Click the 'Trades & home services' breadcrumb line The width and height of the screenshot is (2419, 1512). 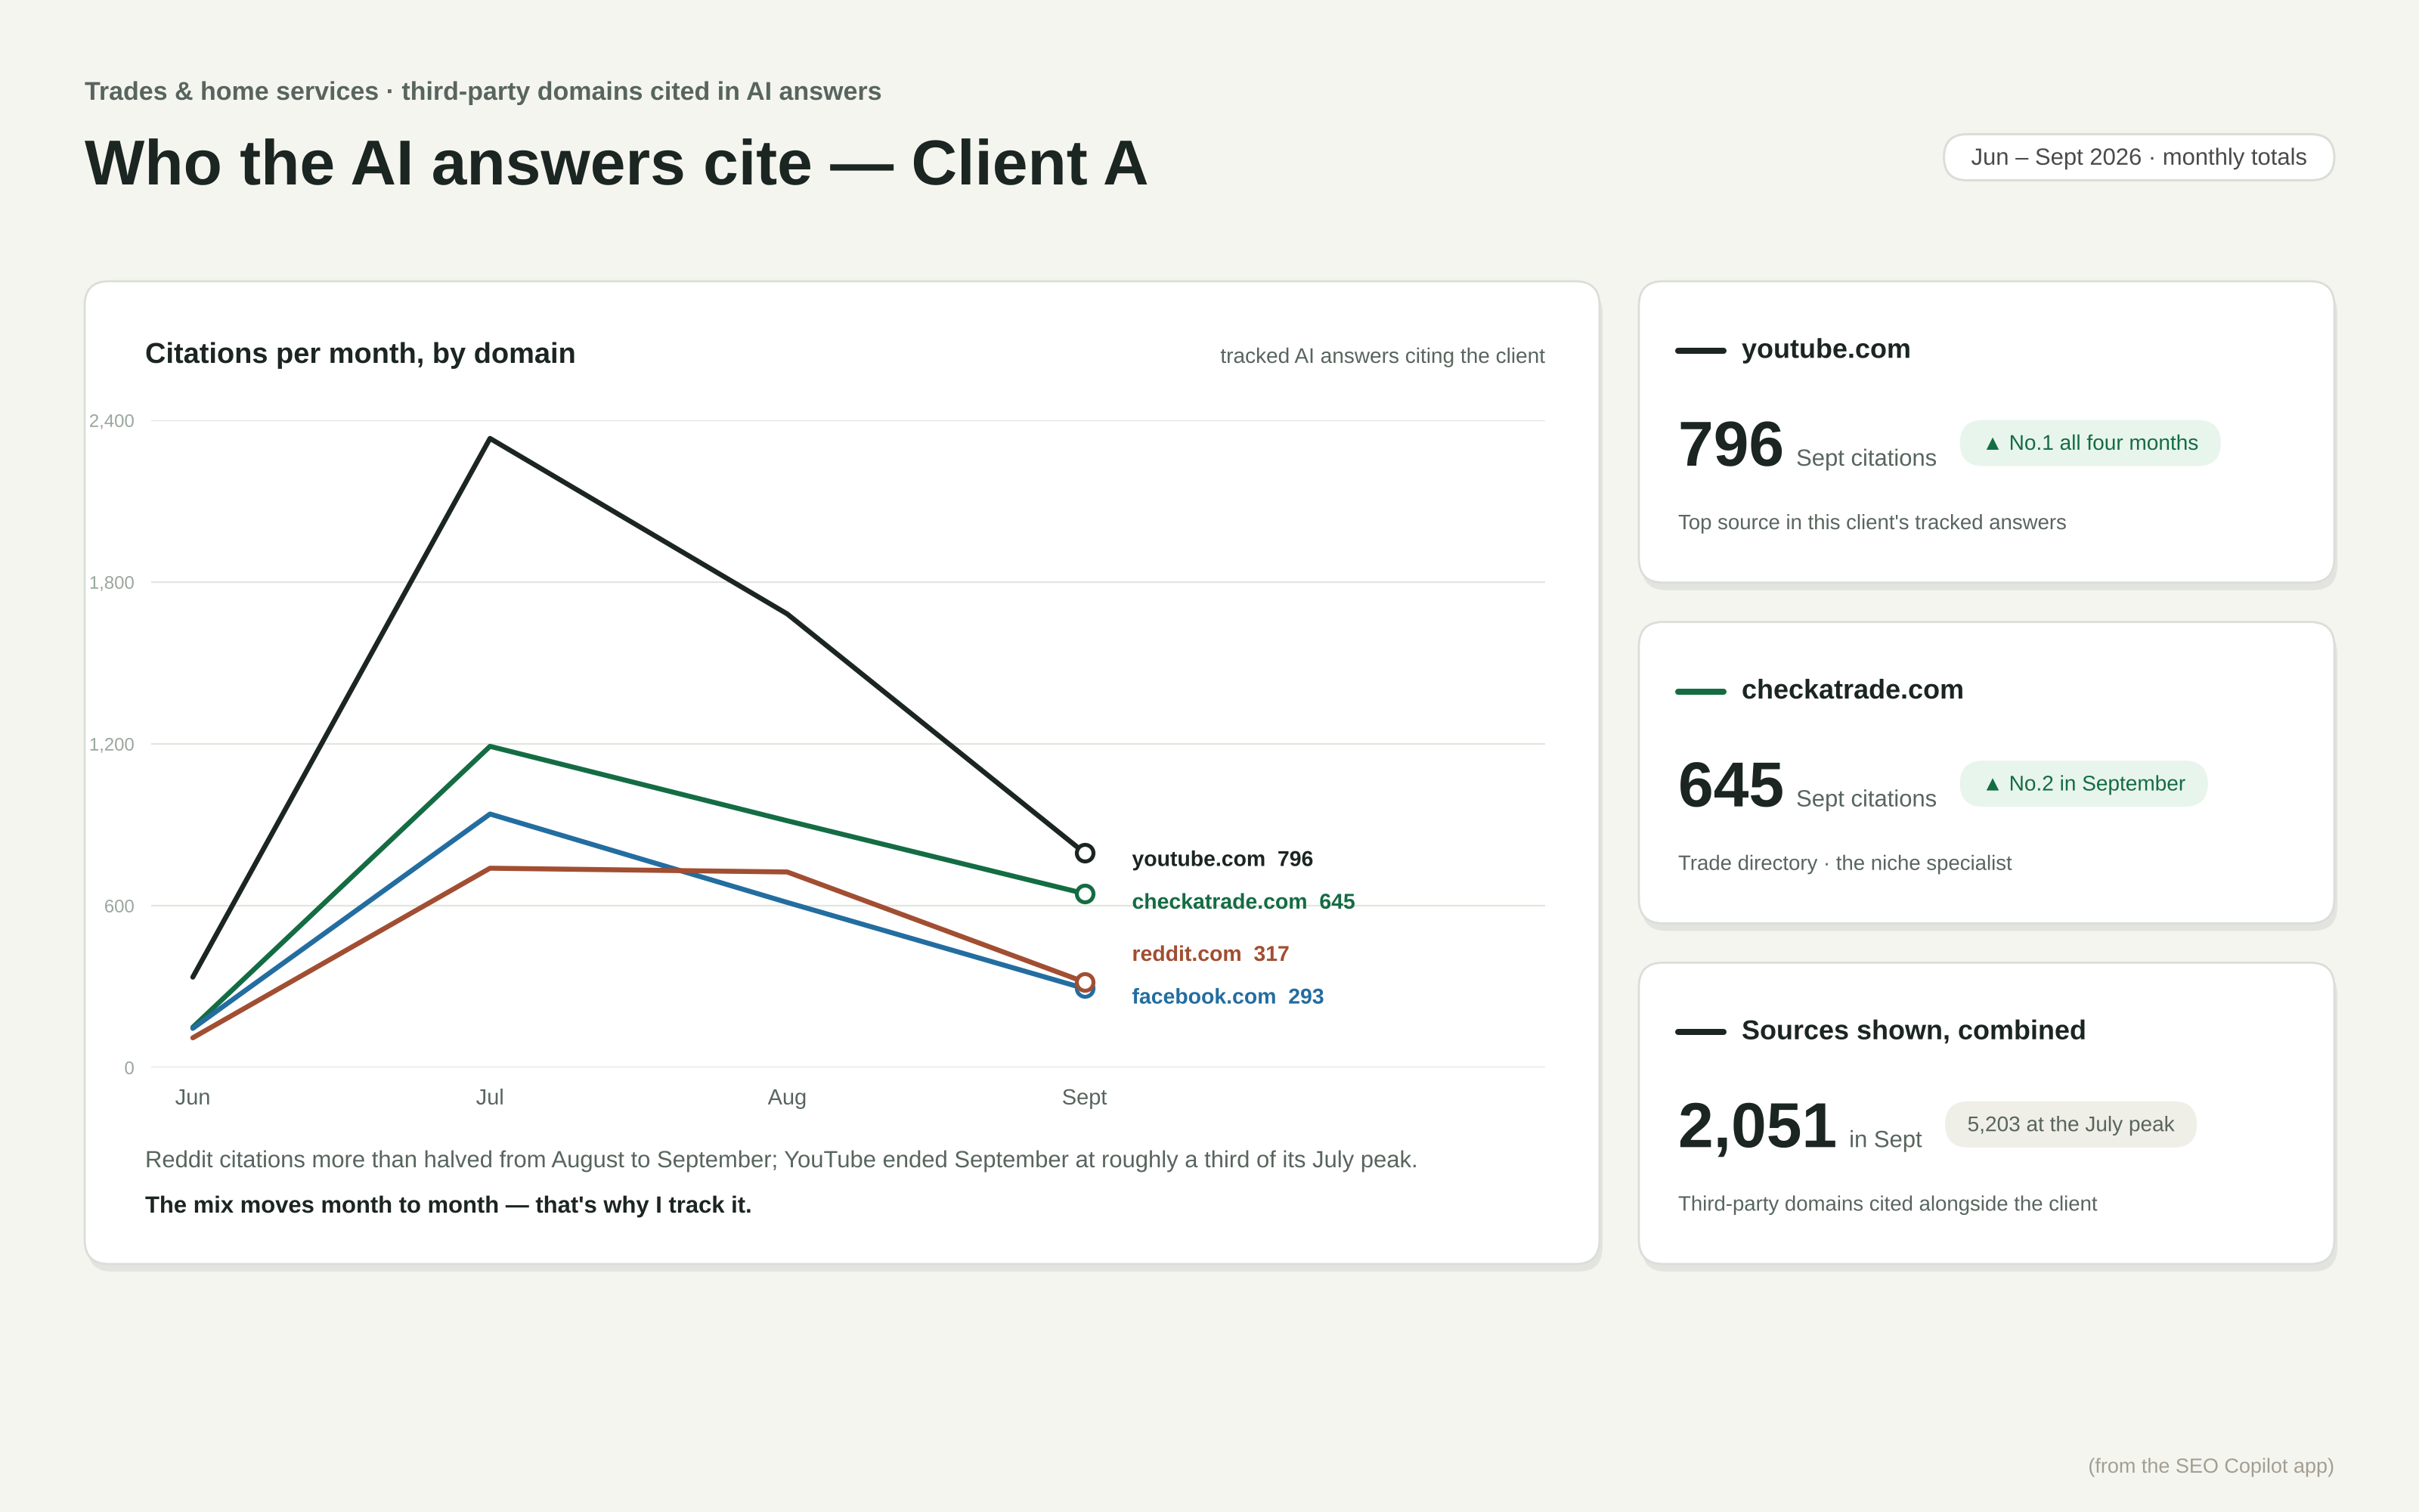point(483,91)
